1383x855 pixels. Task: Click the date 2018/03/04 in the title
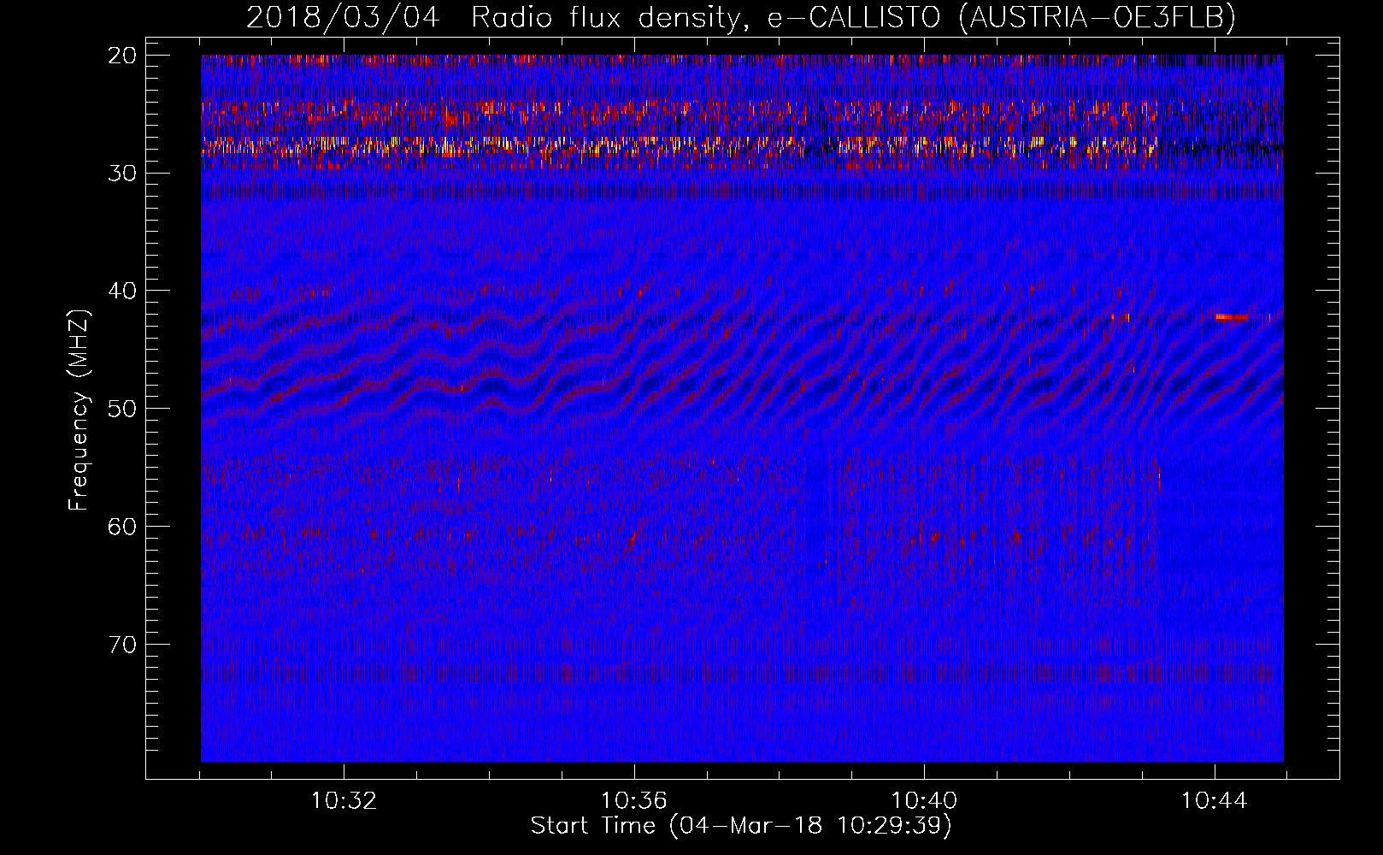[x=343, y=17]
